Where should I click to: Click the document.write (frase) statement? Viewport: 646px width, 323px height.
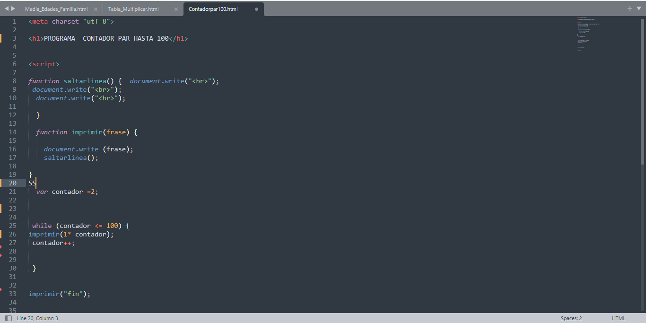pos(89,149)
